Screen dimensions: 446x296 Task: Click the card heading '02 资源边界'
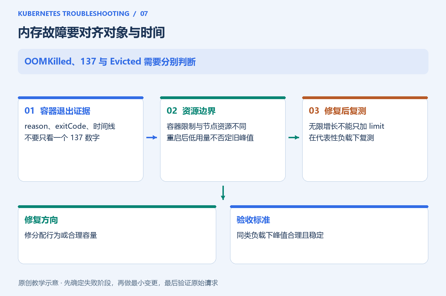(x=191, y=111)
